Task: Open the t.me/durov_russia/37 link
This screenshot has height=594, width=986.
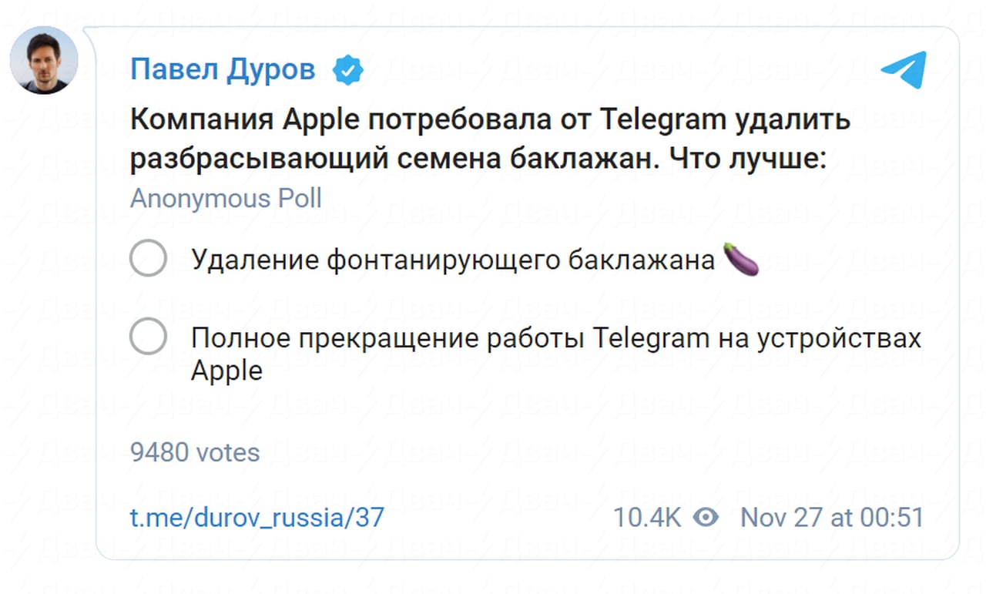Action: 257,518
